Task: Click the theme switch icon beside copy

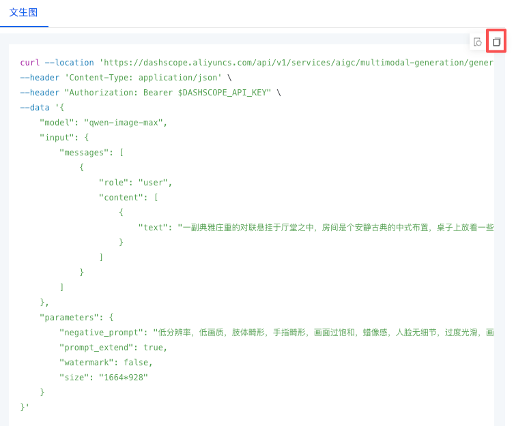Action: tap(478, 42)
